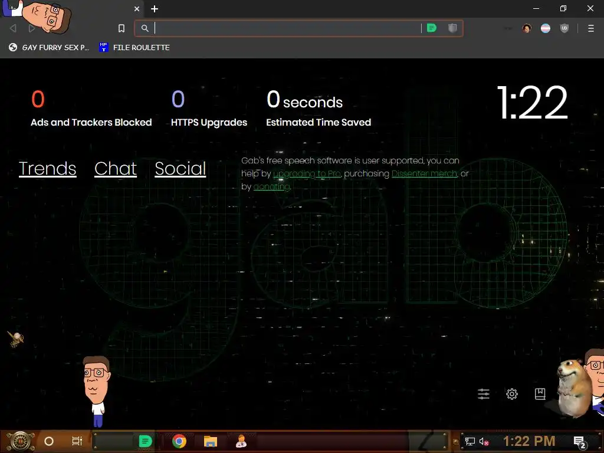Open the network icon in the system tray
The height and width of the screenshot is (453, 604).
pyautogui.click(x=470, y=441)
